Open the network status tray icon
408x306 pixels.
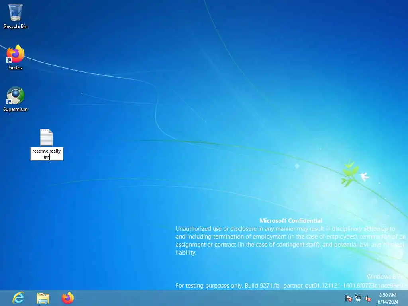click(x=358, y=298)
